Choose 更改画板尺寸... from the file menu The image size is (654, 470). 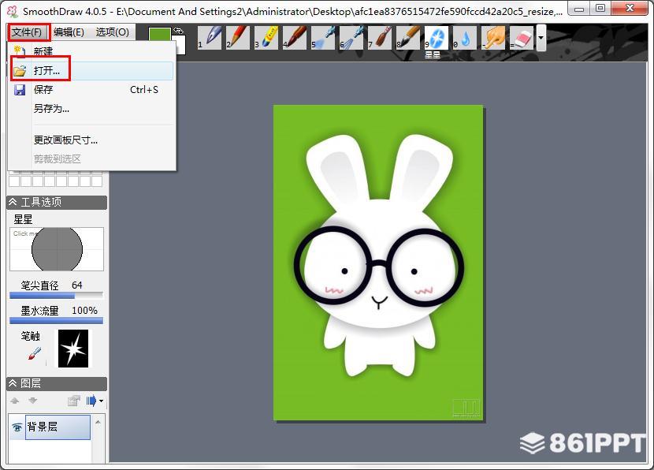click(x=91, y=140)
